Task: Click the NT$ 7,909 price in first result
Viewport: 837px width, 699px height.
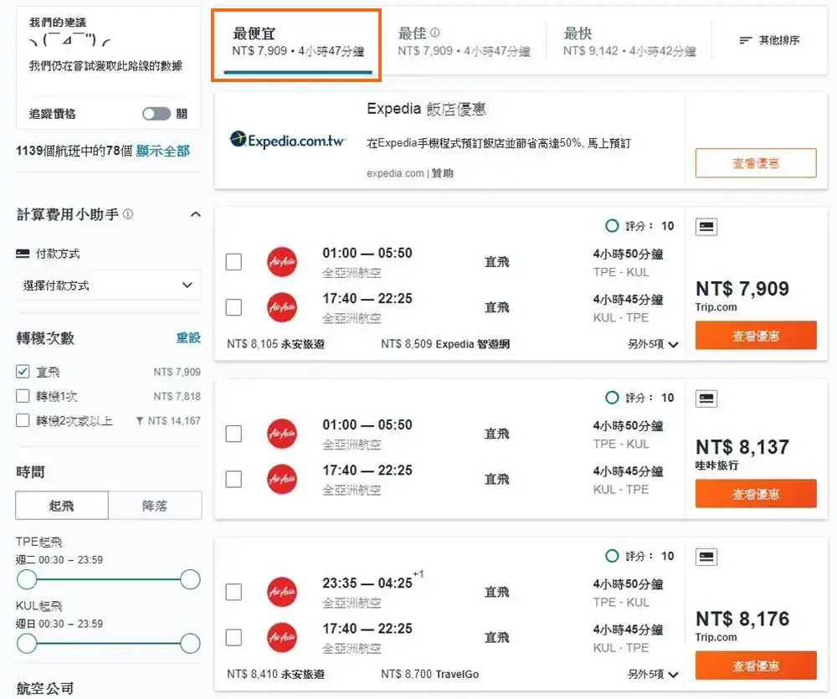Action: click(x=742, y=289)
